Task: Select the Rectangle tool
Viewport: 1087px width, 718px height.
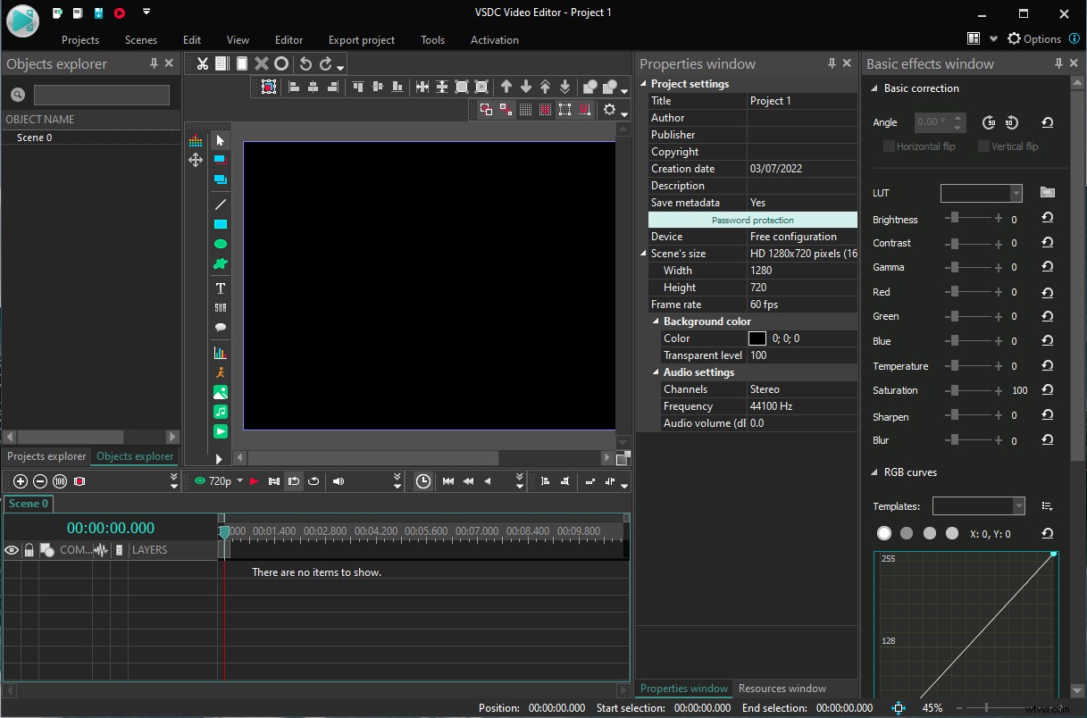Action: coord(220,223)
